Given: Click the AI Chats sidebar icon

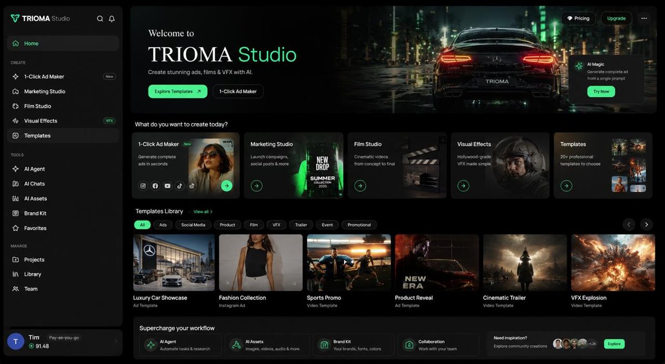Looking at the screenshot, I should coord(16,183).
